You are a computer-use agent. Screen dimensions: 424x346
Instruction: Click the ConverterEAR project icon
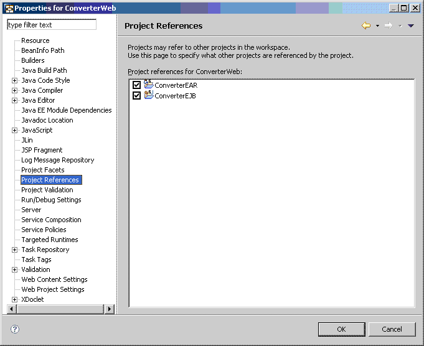point(149,85)
